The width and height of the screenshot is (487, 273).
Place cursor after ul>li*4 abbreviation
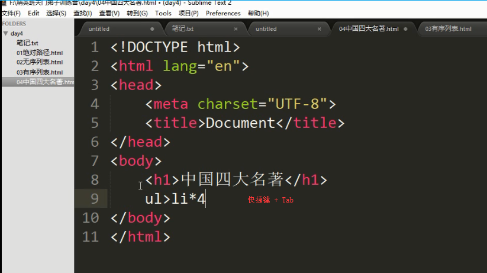tap(206, 199)
